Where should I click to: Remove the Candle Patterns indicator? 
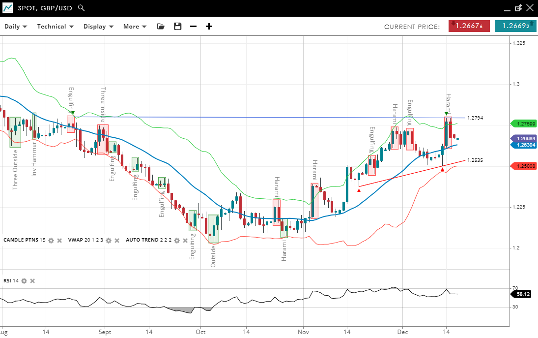59,241
